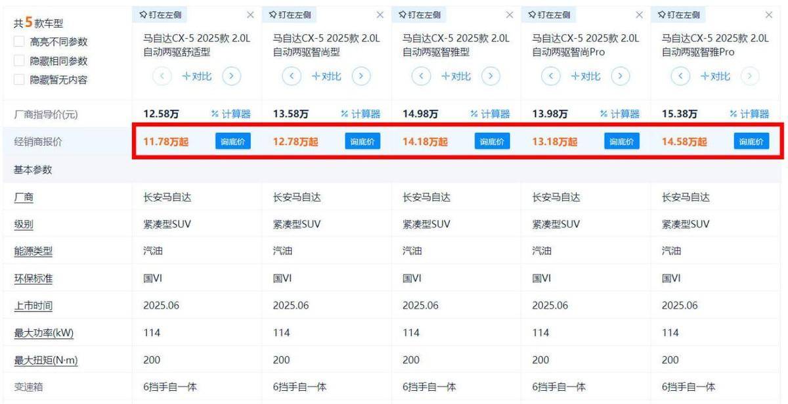Click next arrow under 智尚Pro model
Image resolution: width=788 pixels, height=404 pixels.
tap(620, 76)
